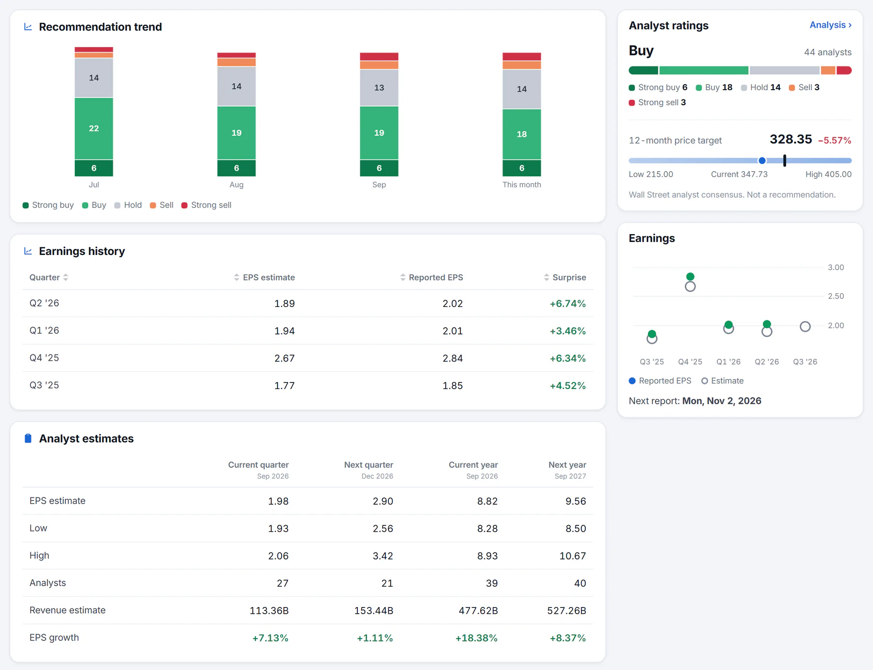873x670 pixels.
Task: Sort by Reported EPS column header
Action: coord(431,277)
